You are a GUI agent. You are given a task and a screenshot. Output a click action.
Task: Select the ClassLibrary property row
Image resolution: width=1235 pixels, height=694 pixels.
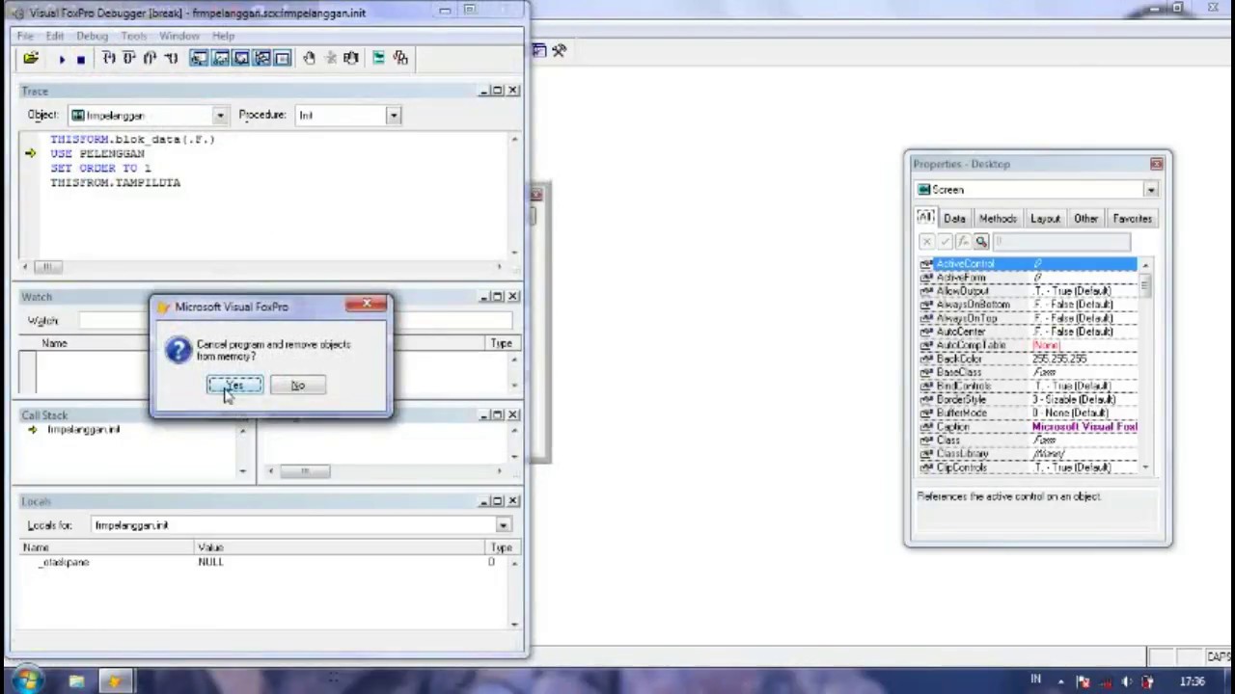coord(1029,453)
